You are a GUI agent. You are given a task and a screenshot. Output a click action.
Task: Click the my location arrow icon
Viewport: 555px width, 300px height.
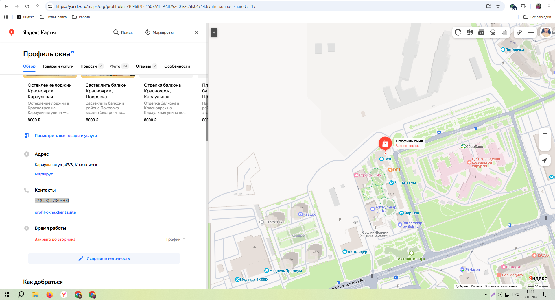click(545, 160)
